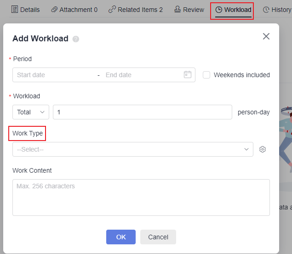Switch to the Review tab
Image resolution: width=292 pixels, height=254 pixels.
[x=189, y=10]
